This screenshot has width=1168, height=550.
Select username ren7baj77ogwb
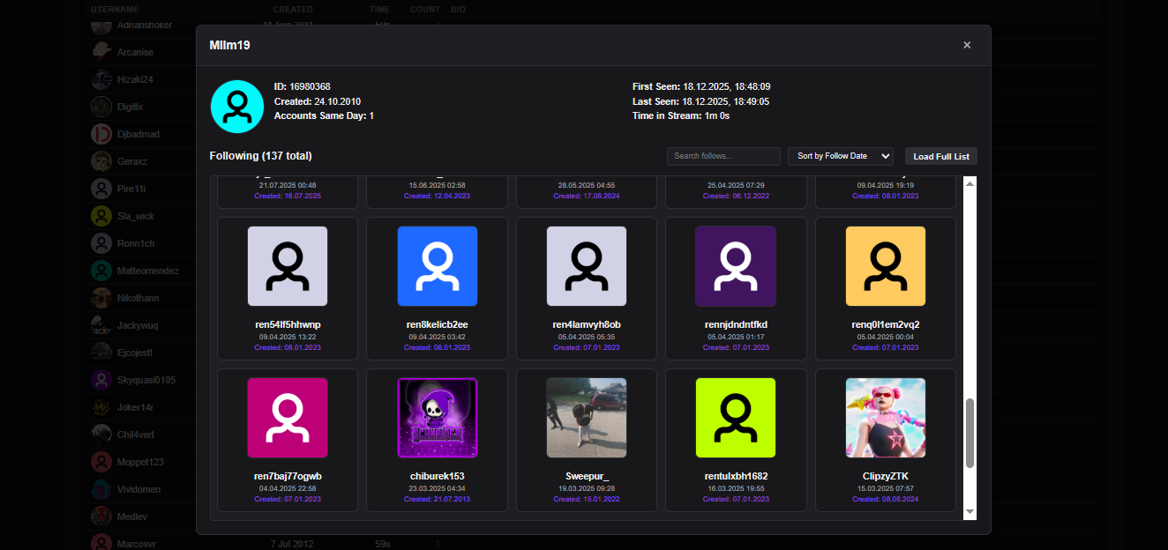pos(288,476)
